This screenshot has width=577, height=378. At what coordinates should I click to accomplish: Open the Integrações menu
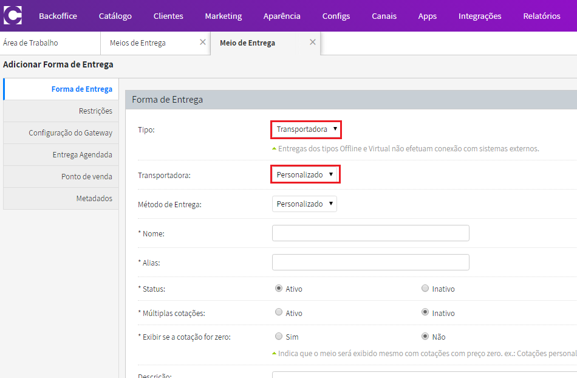[x=480, y=16]
